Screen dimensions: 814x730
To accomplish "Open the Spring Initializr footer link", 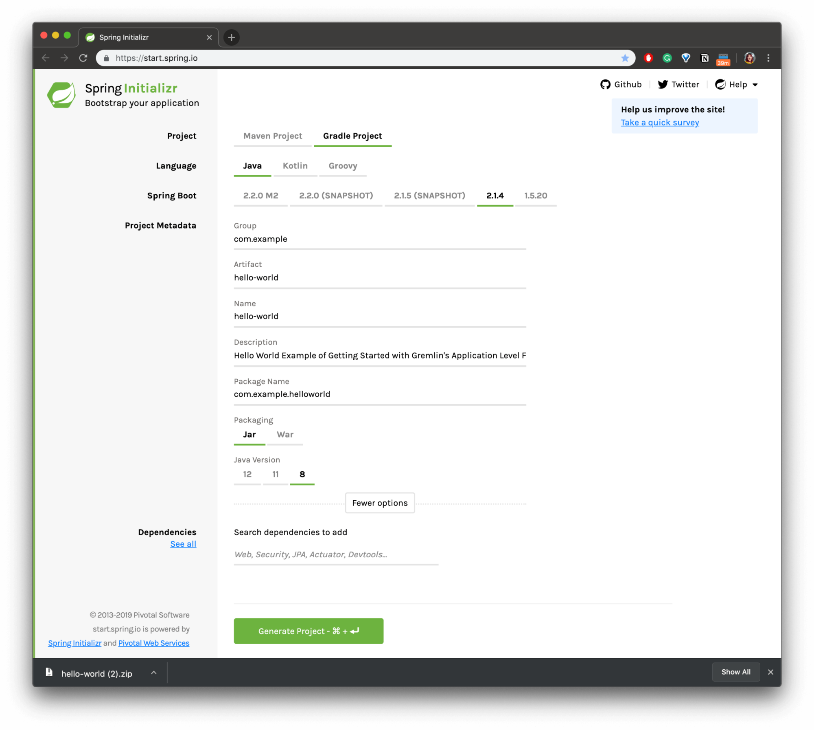I will (75, 644).
